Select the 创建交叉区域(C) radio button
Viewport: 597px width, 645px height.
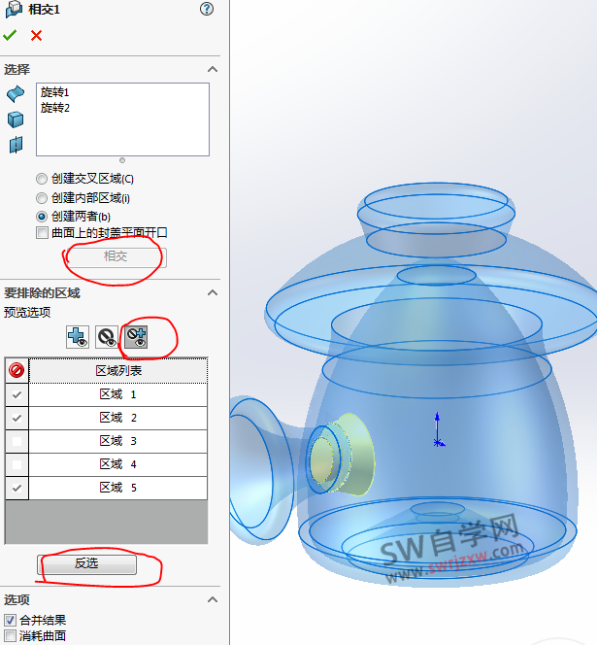[x=42, y=179]
